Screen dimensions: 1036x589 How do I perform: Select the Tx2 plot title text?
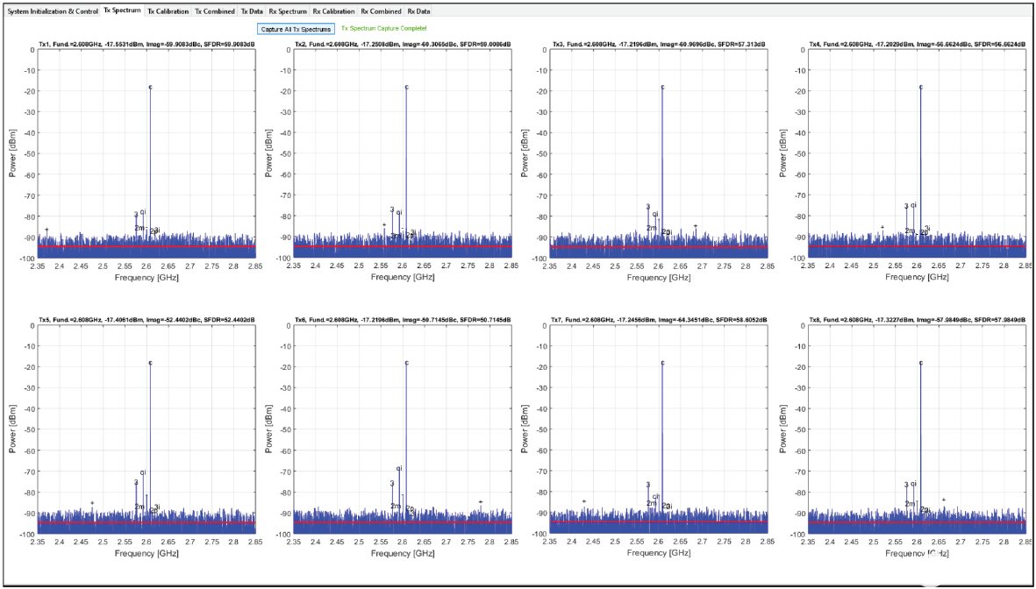point(403,44)
